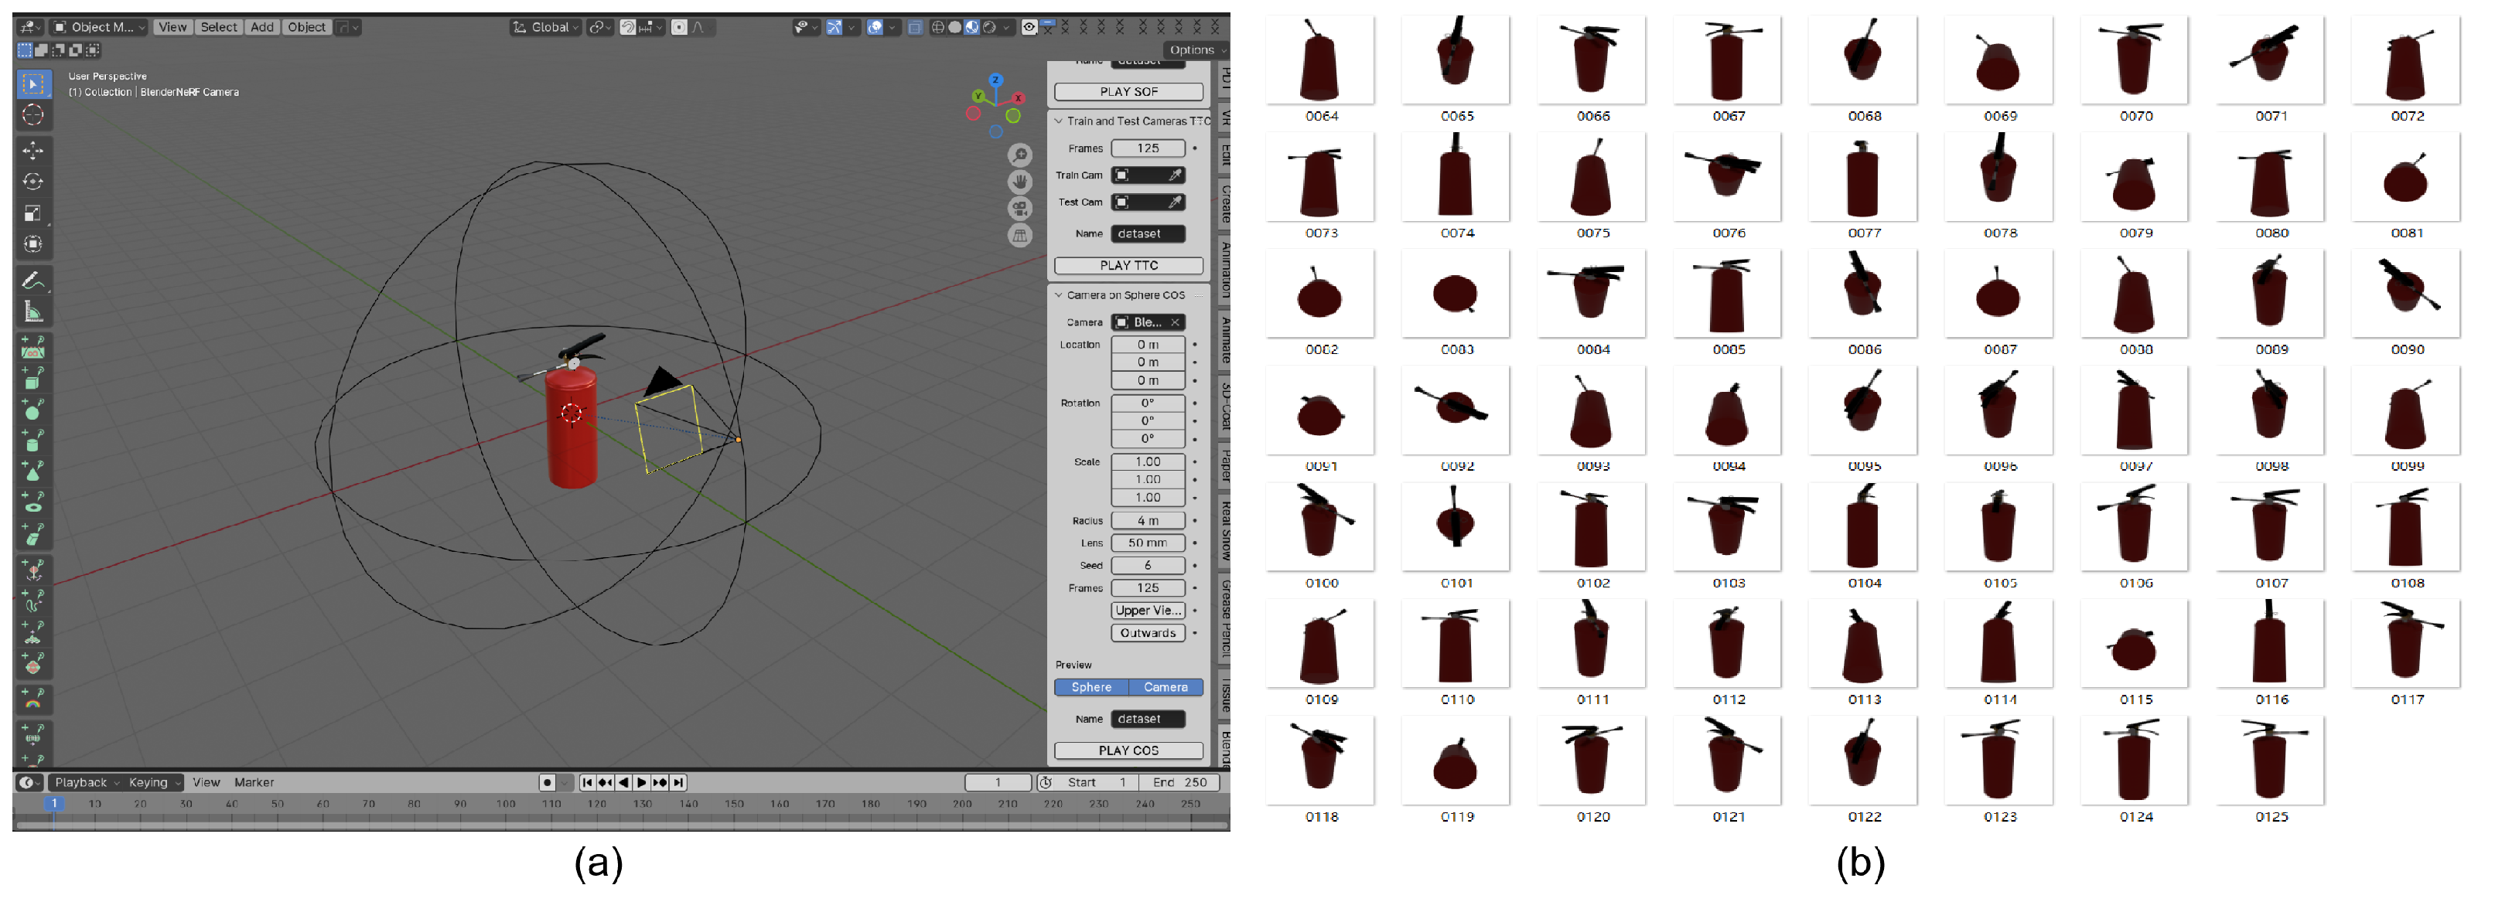
Task: Select the Rotate tool
Action: [33, 182]
